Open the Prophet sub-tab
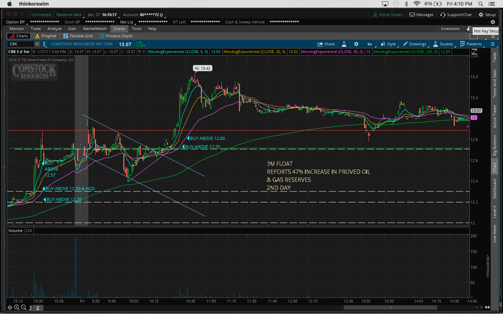This screenshot has height=314, width=503. [46, 36]
